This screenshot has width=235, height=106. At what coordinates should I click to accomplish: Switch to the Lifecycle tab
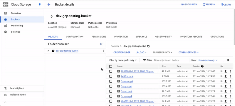coord(142,37)
